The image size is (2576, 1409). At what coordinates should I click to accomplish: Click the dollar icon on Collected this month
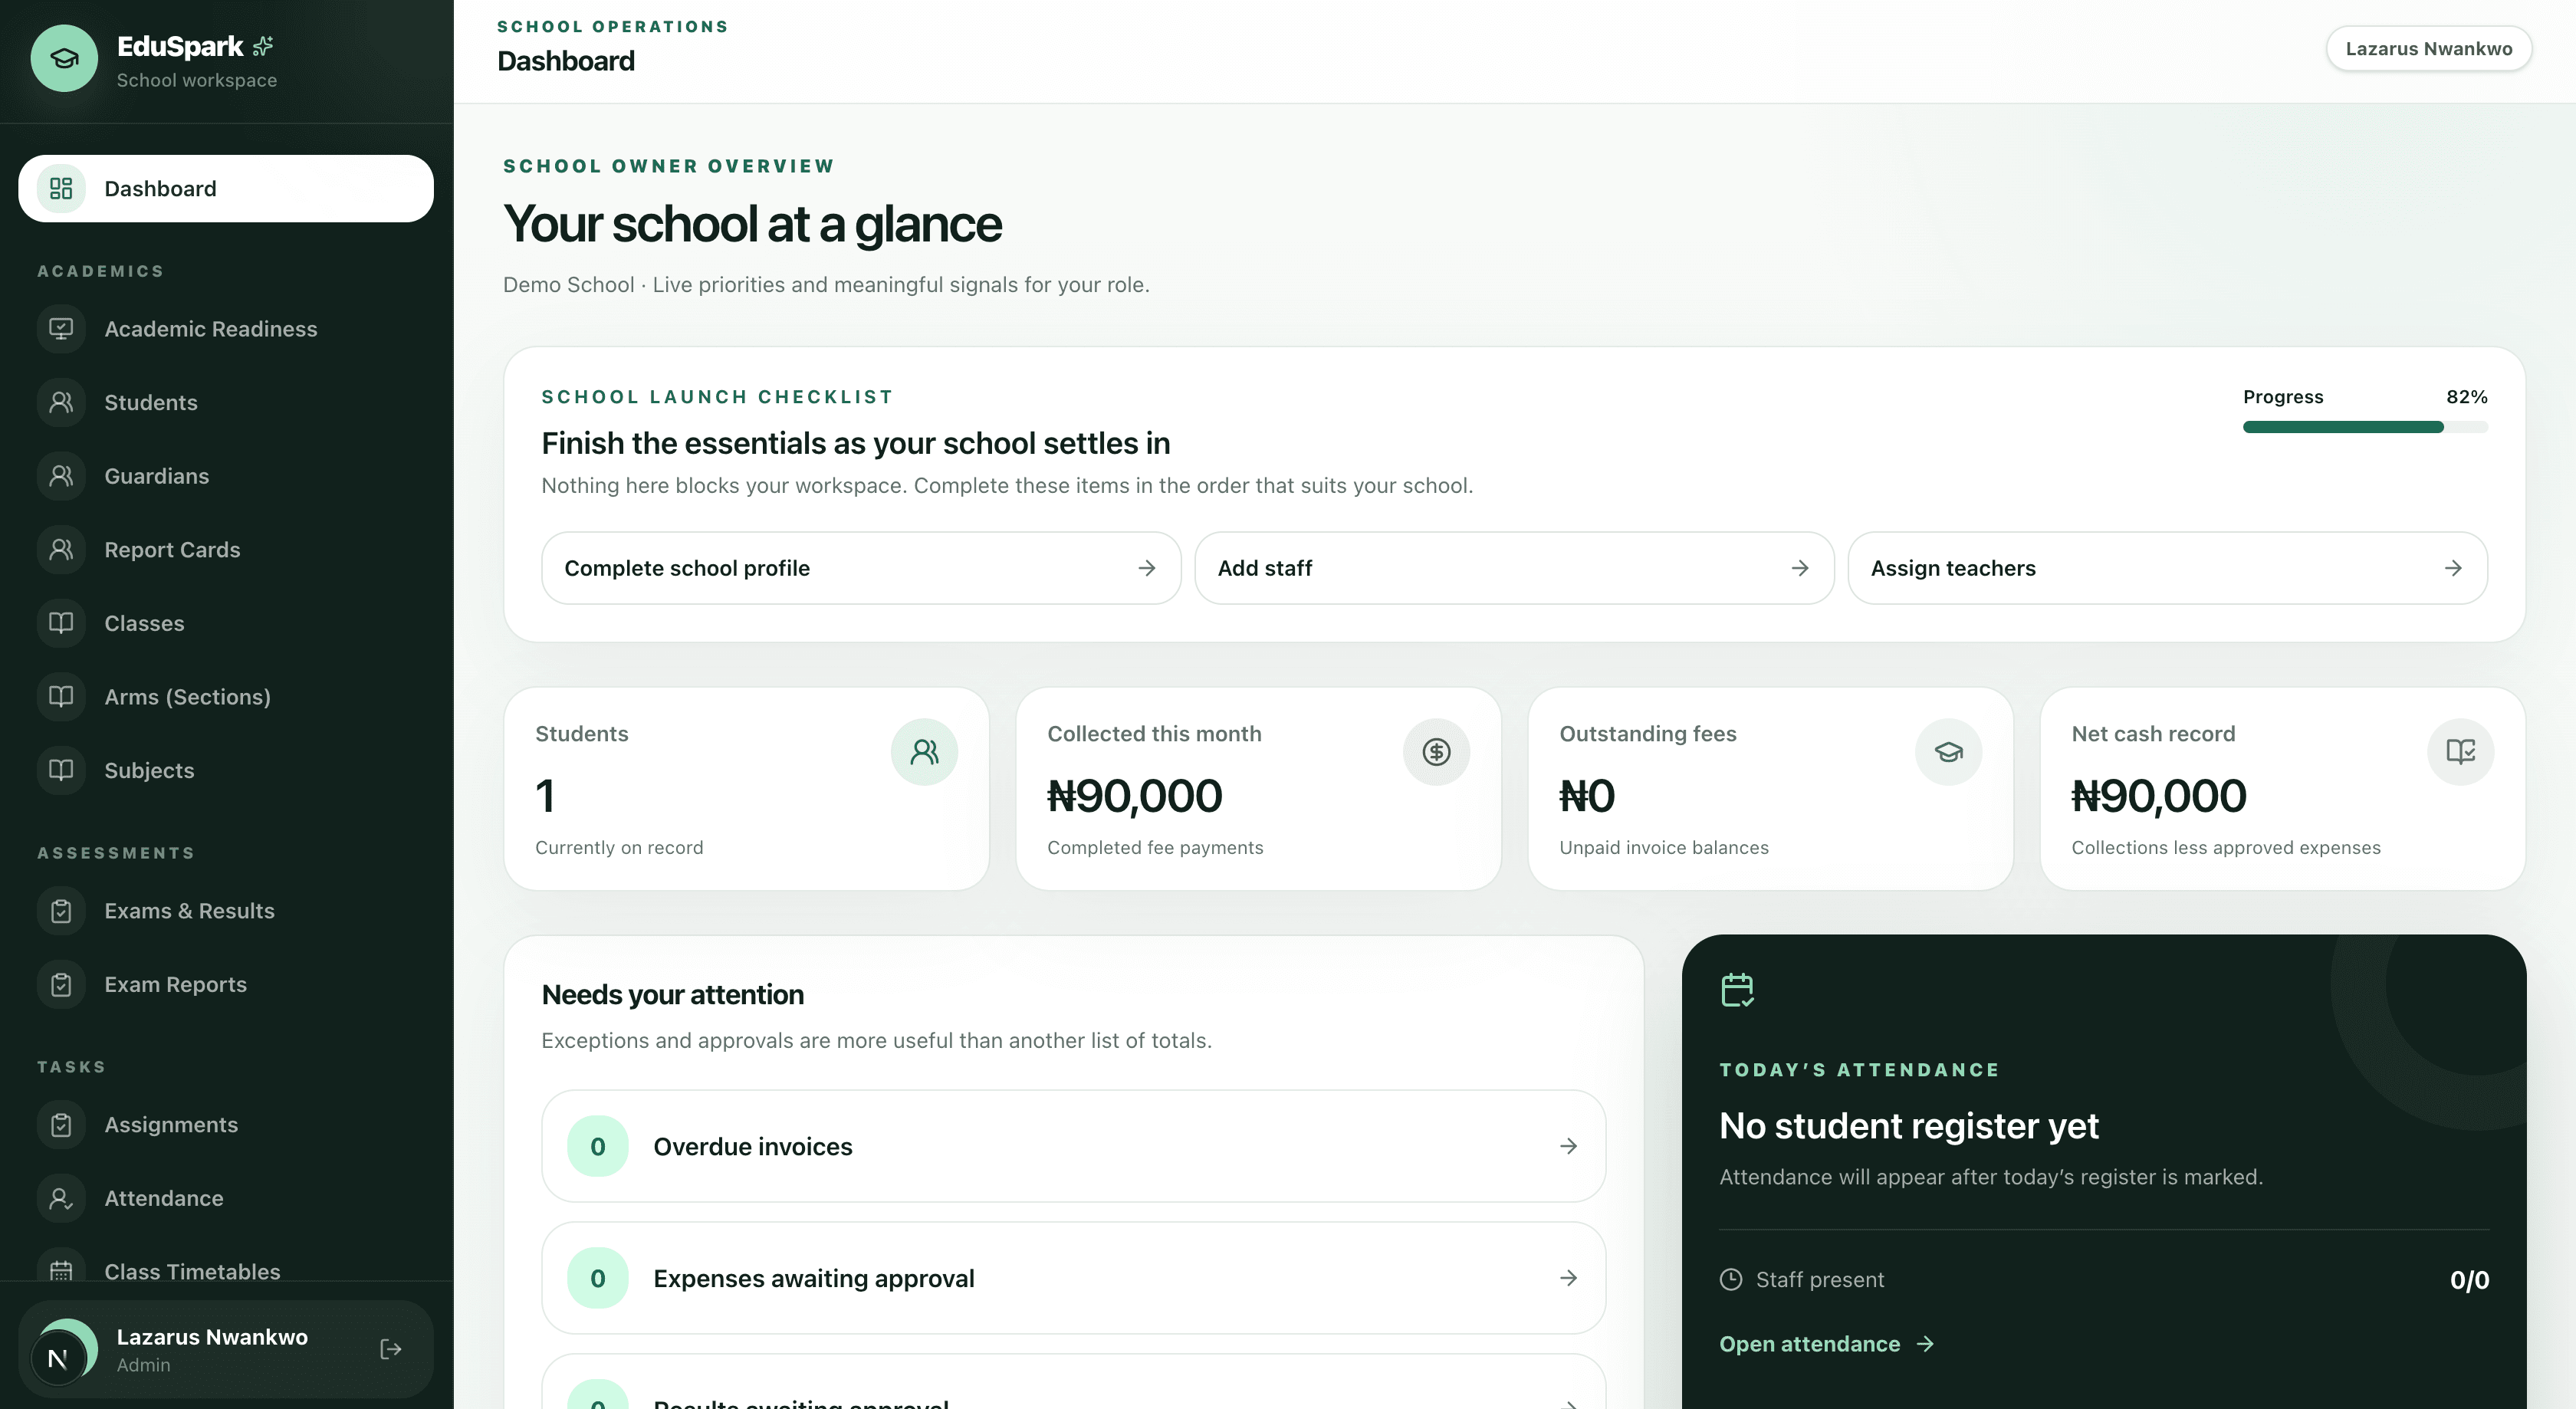tap(1436, 752)
